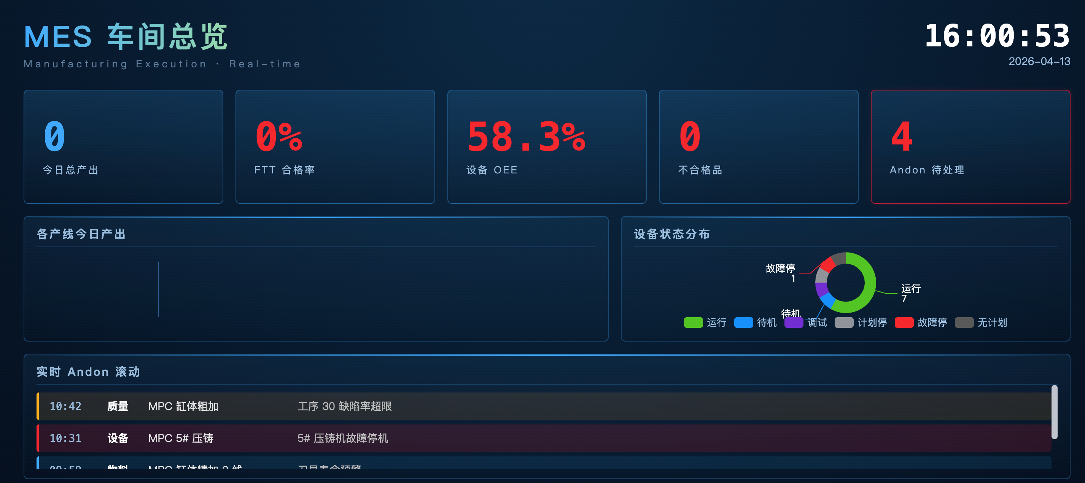This screenshot has width=1085, height=483.
Task: Click the 设备状态分布 panel heading
Action: (x=672, y=234)
